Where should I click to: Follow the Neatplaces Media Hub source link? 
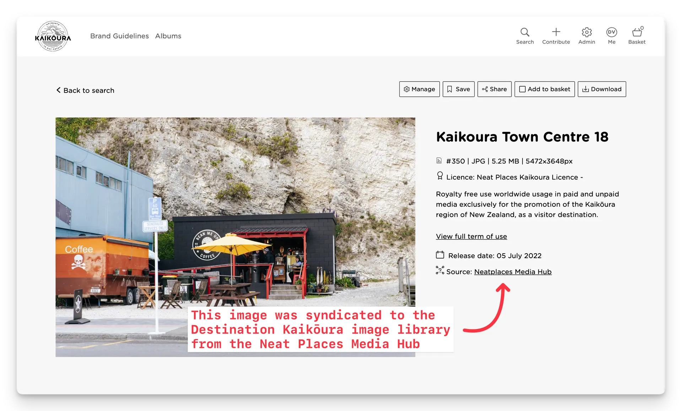513,272
